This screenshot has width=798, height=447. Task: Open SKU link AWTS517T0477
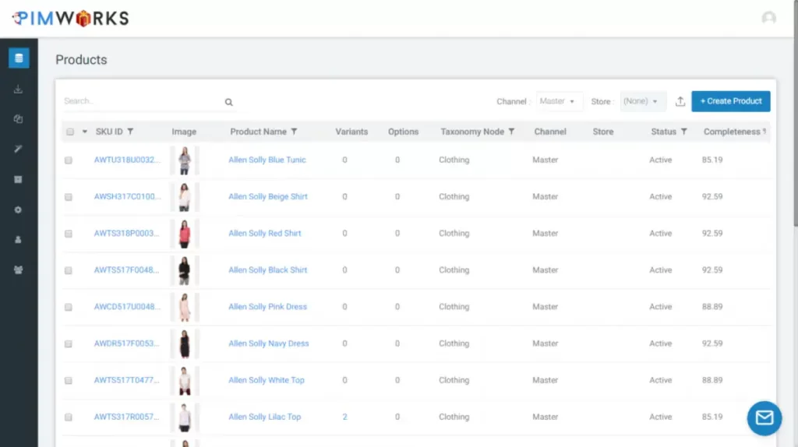[127, 380]
